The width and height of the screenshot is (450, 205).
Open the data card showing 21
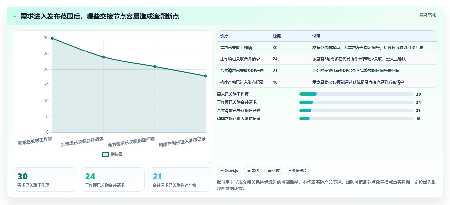coord(180,180)
